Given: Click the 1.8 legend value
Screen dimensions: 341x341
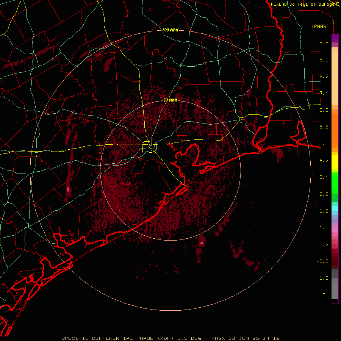Looking at the screenshot, I should coord(324,211).
